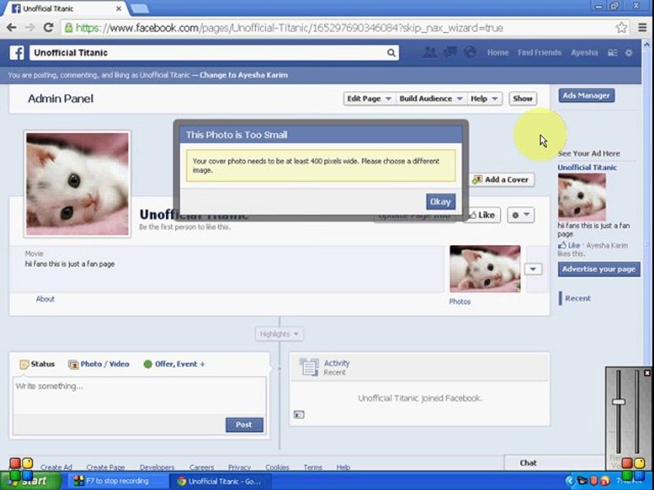The image size is (654, 490).
Task: Open Ads Manager button
Action: [586, 95]
